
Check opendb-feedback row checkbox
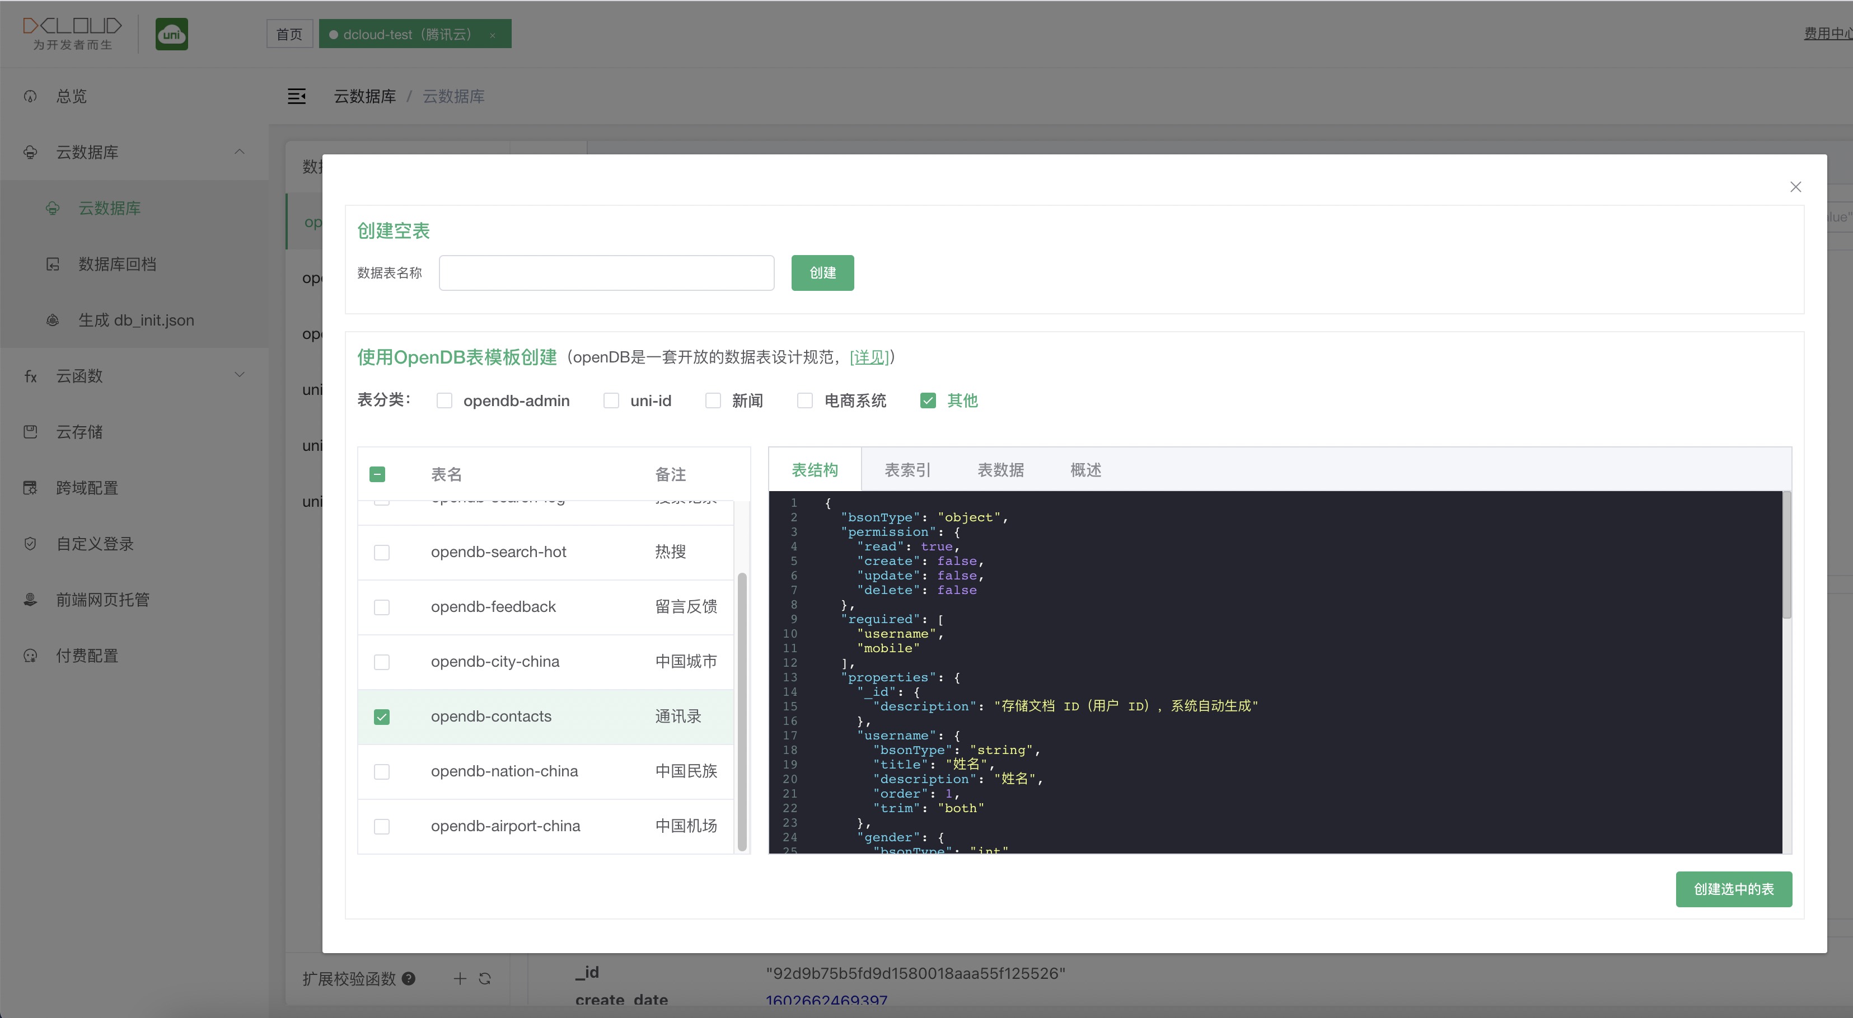tap(382, 607)
